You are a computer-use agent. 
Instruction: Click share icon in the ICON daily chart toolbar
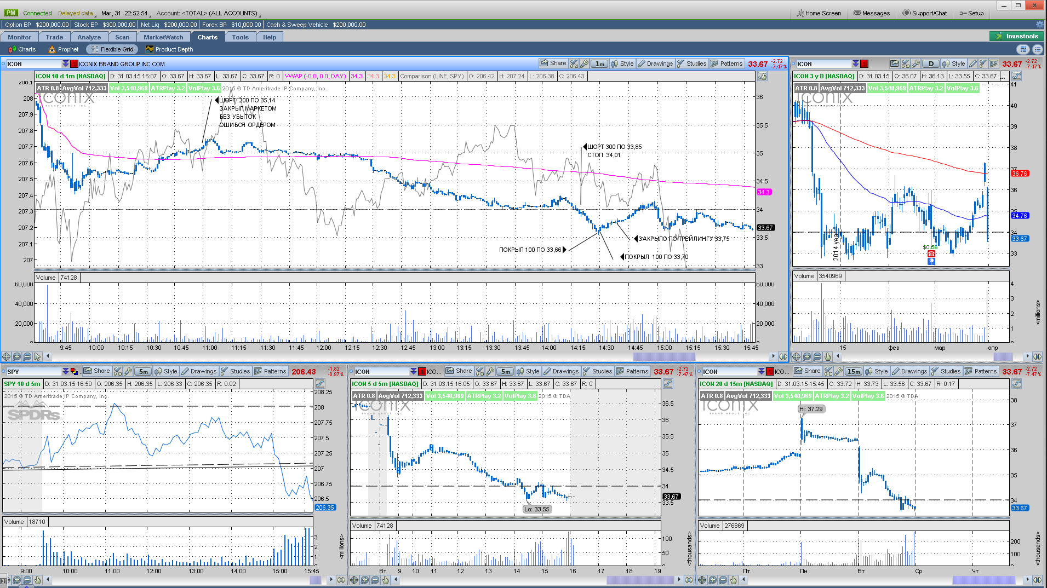click(x=894, y=64)
